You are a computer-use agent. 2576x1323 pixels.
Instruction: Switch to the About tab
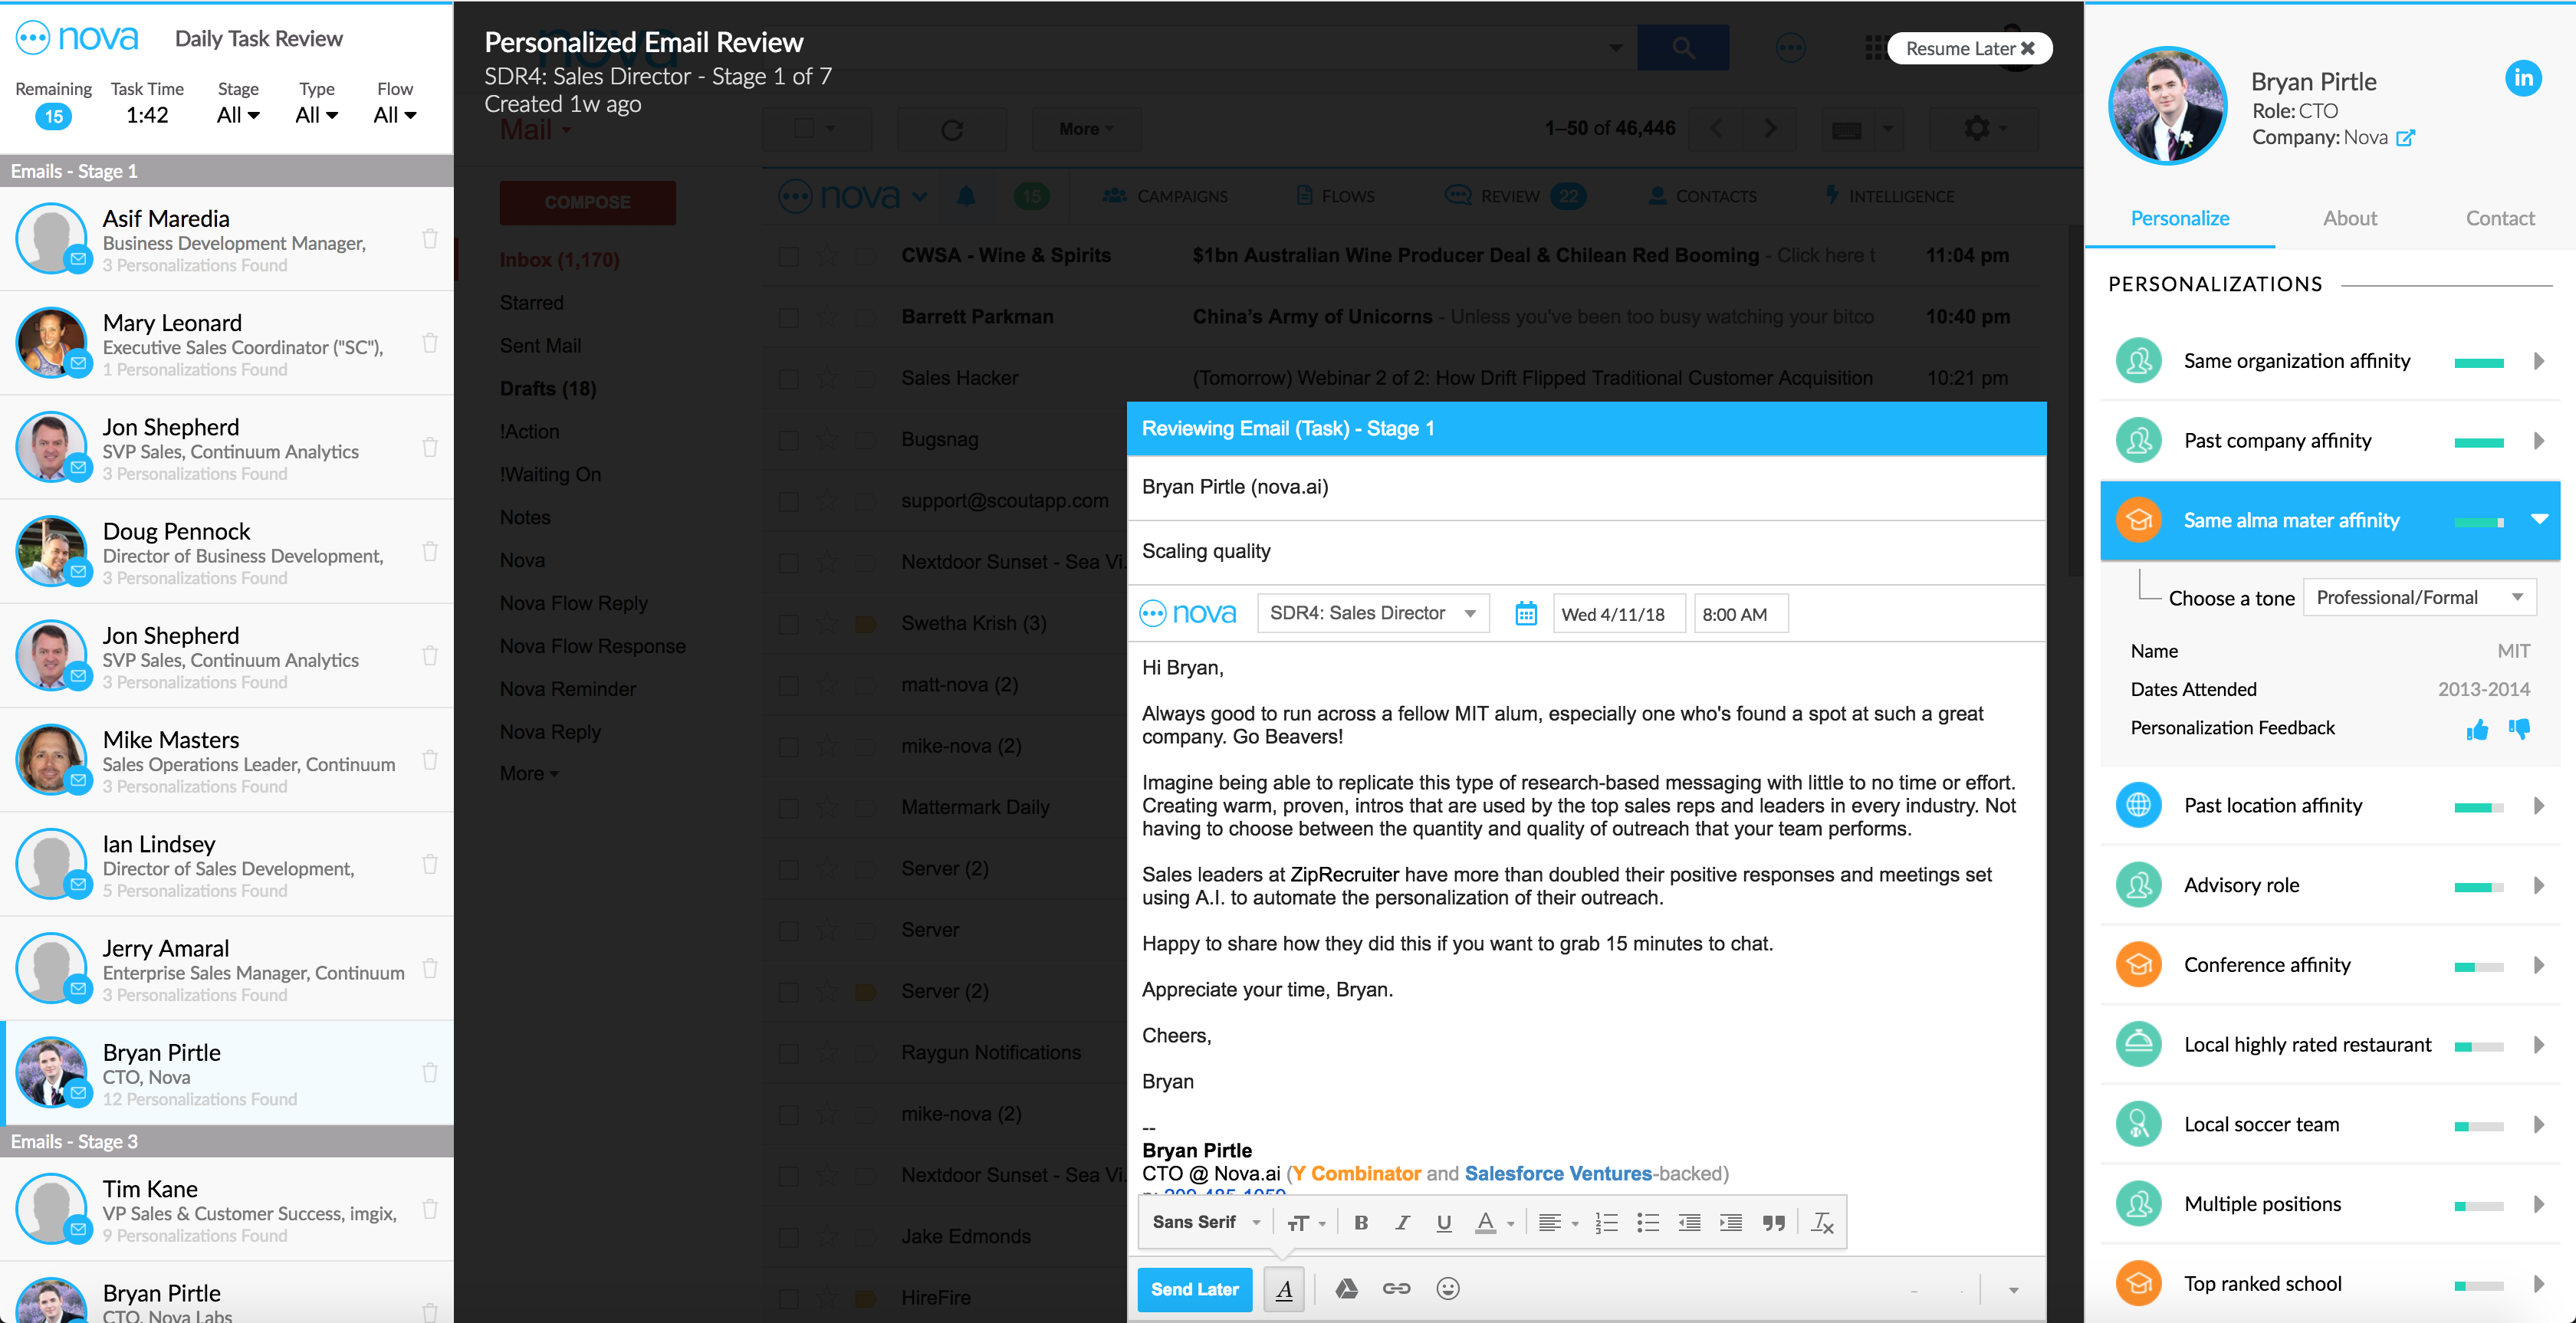[x=2349, y=219]
